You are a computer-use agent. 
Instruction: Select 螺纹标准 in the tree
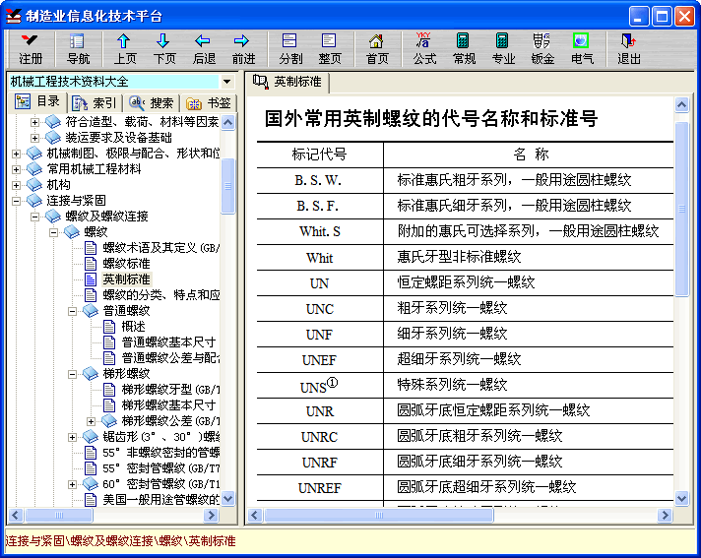tap(126, 264)
